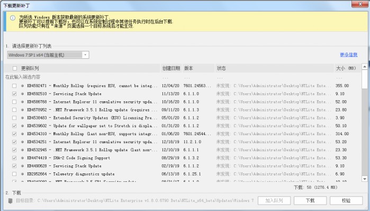Screen dimensions: 370x211
Task: Click the size cell 314.00
Action: (342, 134)
